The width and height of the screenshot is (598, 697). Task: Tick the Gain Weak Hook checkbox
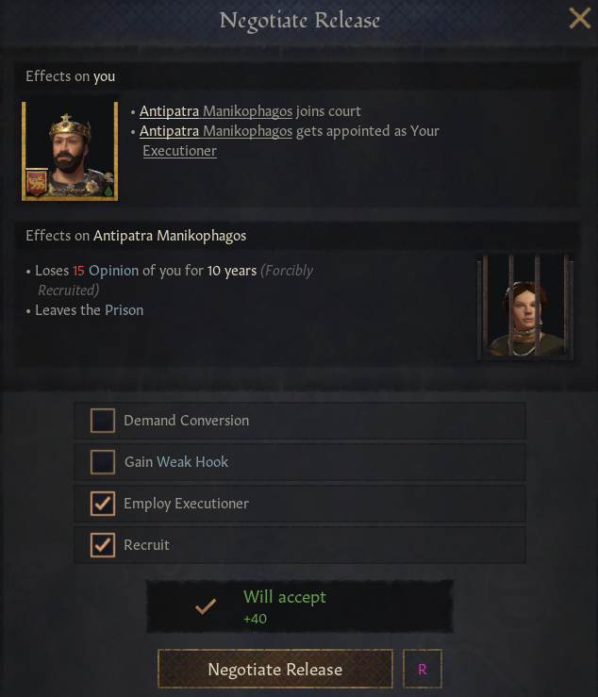point(103,462)
